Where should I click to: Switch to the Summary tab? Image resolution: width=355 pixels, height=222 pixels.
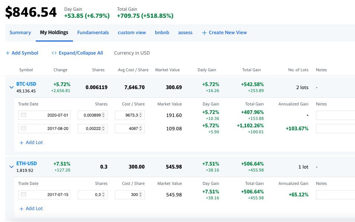(20, 33)
